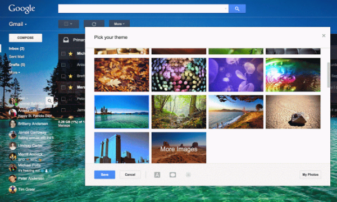
Task: Click the COMPOSE button
Action: (25, 38)
